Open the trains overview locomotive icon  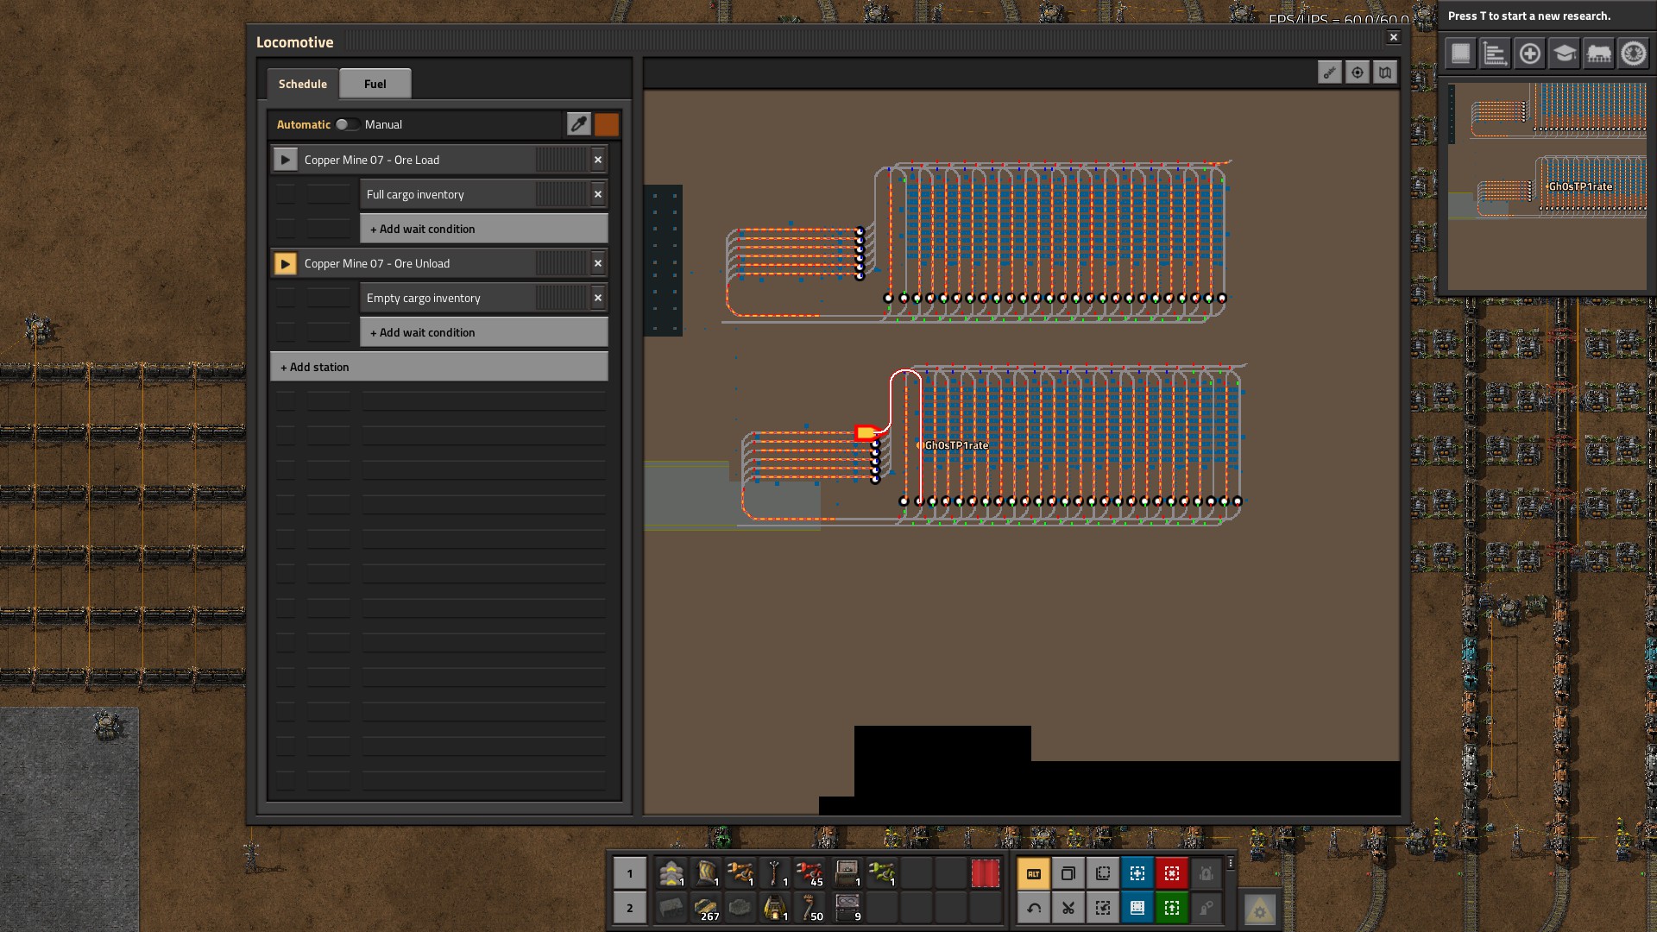[1598, 54]
